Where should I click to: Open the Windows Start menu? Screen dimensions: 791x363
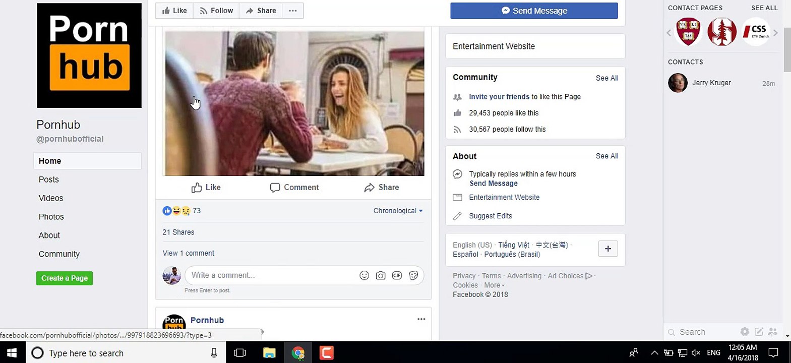click(x=12, y=353)
